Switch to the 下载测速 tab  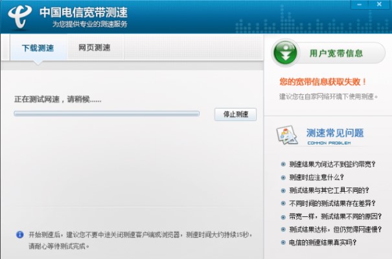tap(38, 48)
